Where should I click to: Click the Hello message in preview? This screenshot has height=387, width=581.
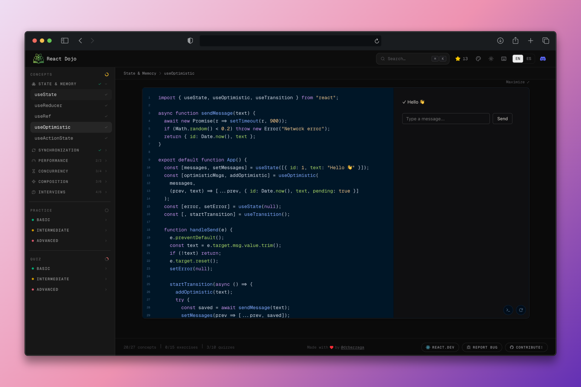pos(413,102)
